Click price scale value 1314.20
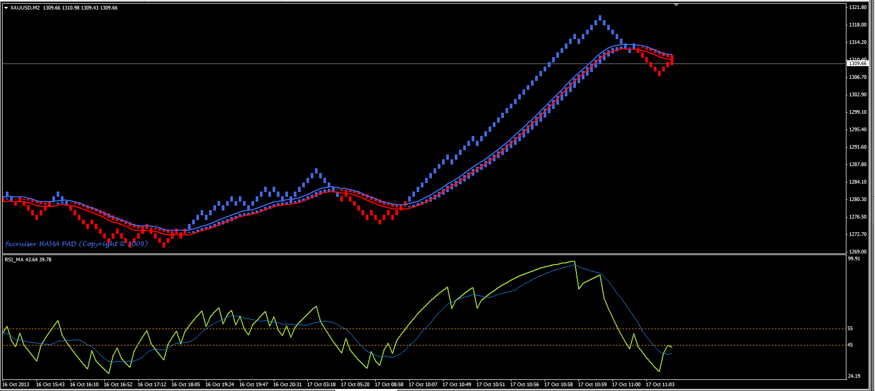Viewport: 875px width, 391px height. coord(858,42)
